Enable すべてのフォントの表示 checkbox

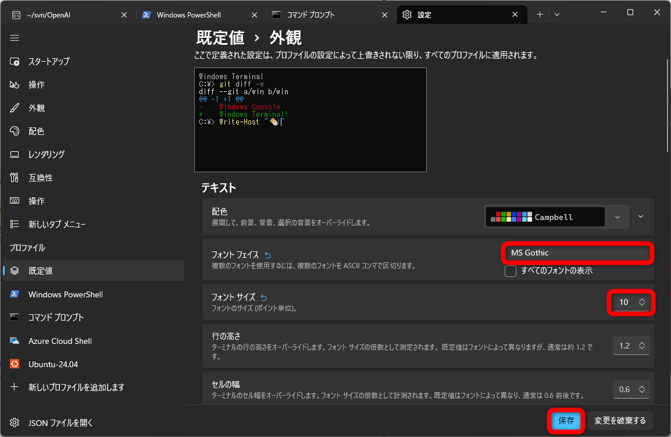click(510, 271)
